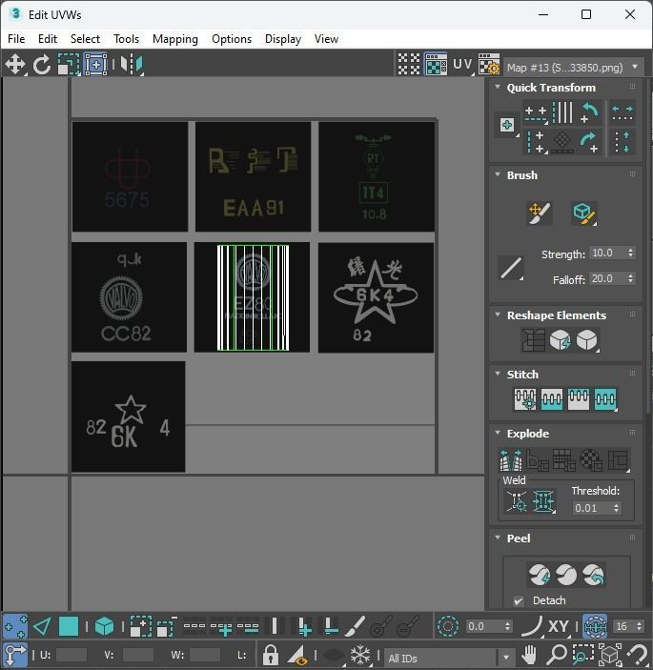Select the Scale selected subobject tool
653x670 pixels.
69,65
